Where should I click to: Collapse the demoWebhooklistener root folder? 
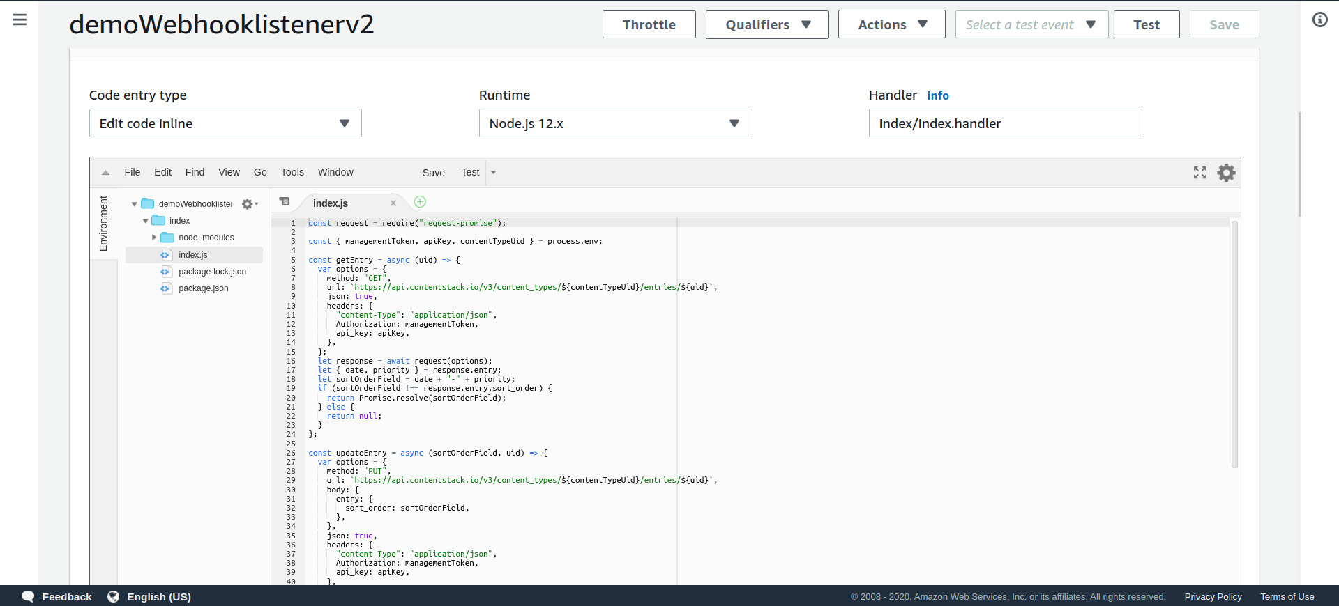(135, 204)
